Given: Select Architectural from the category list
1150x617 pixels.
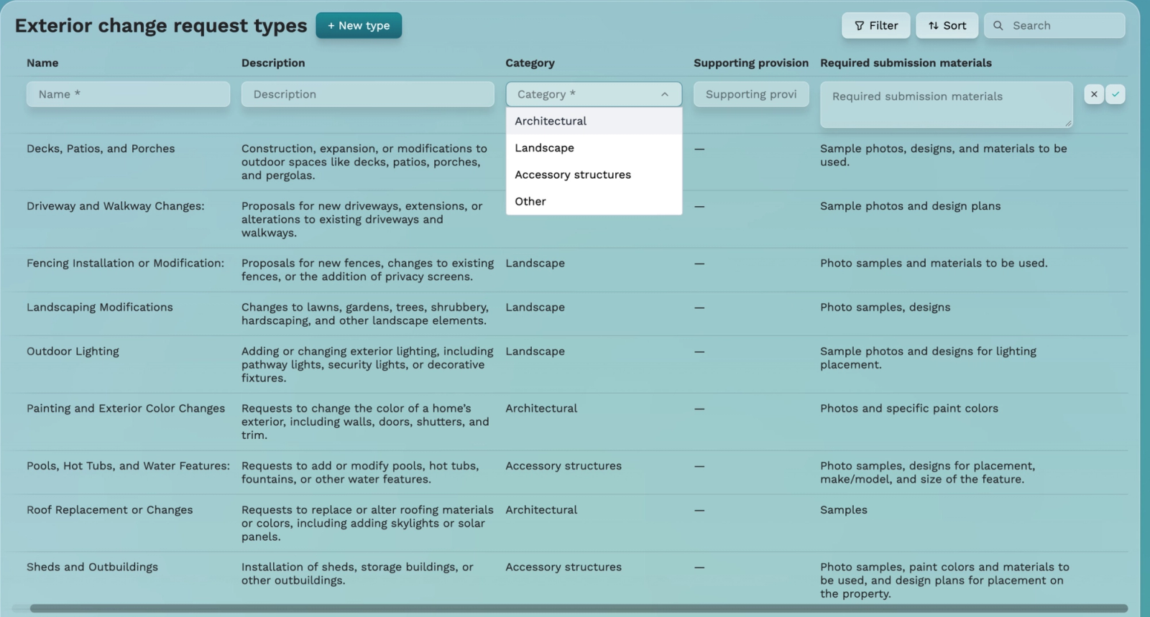Looking at the screenshot, I should (594, 121).
